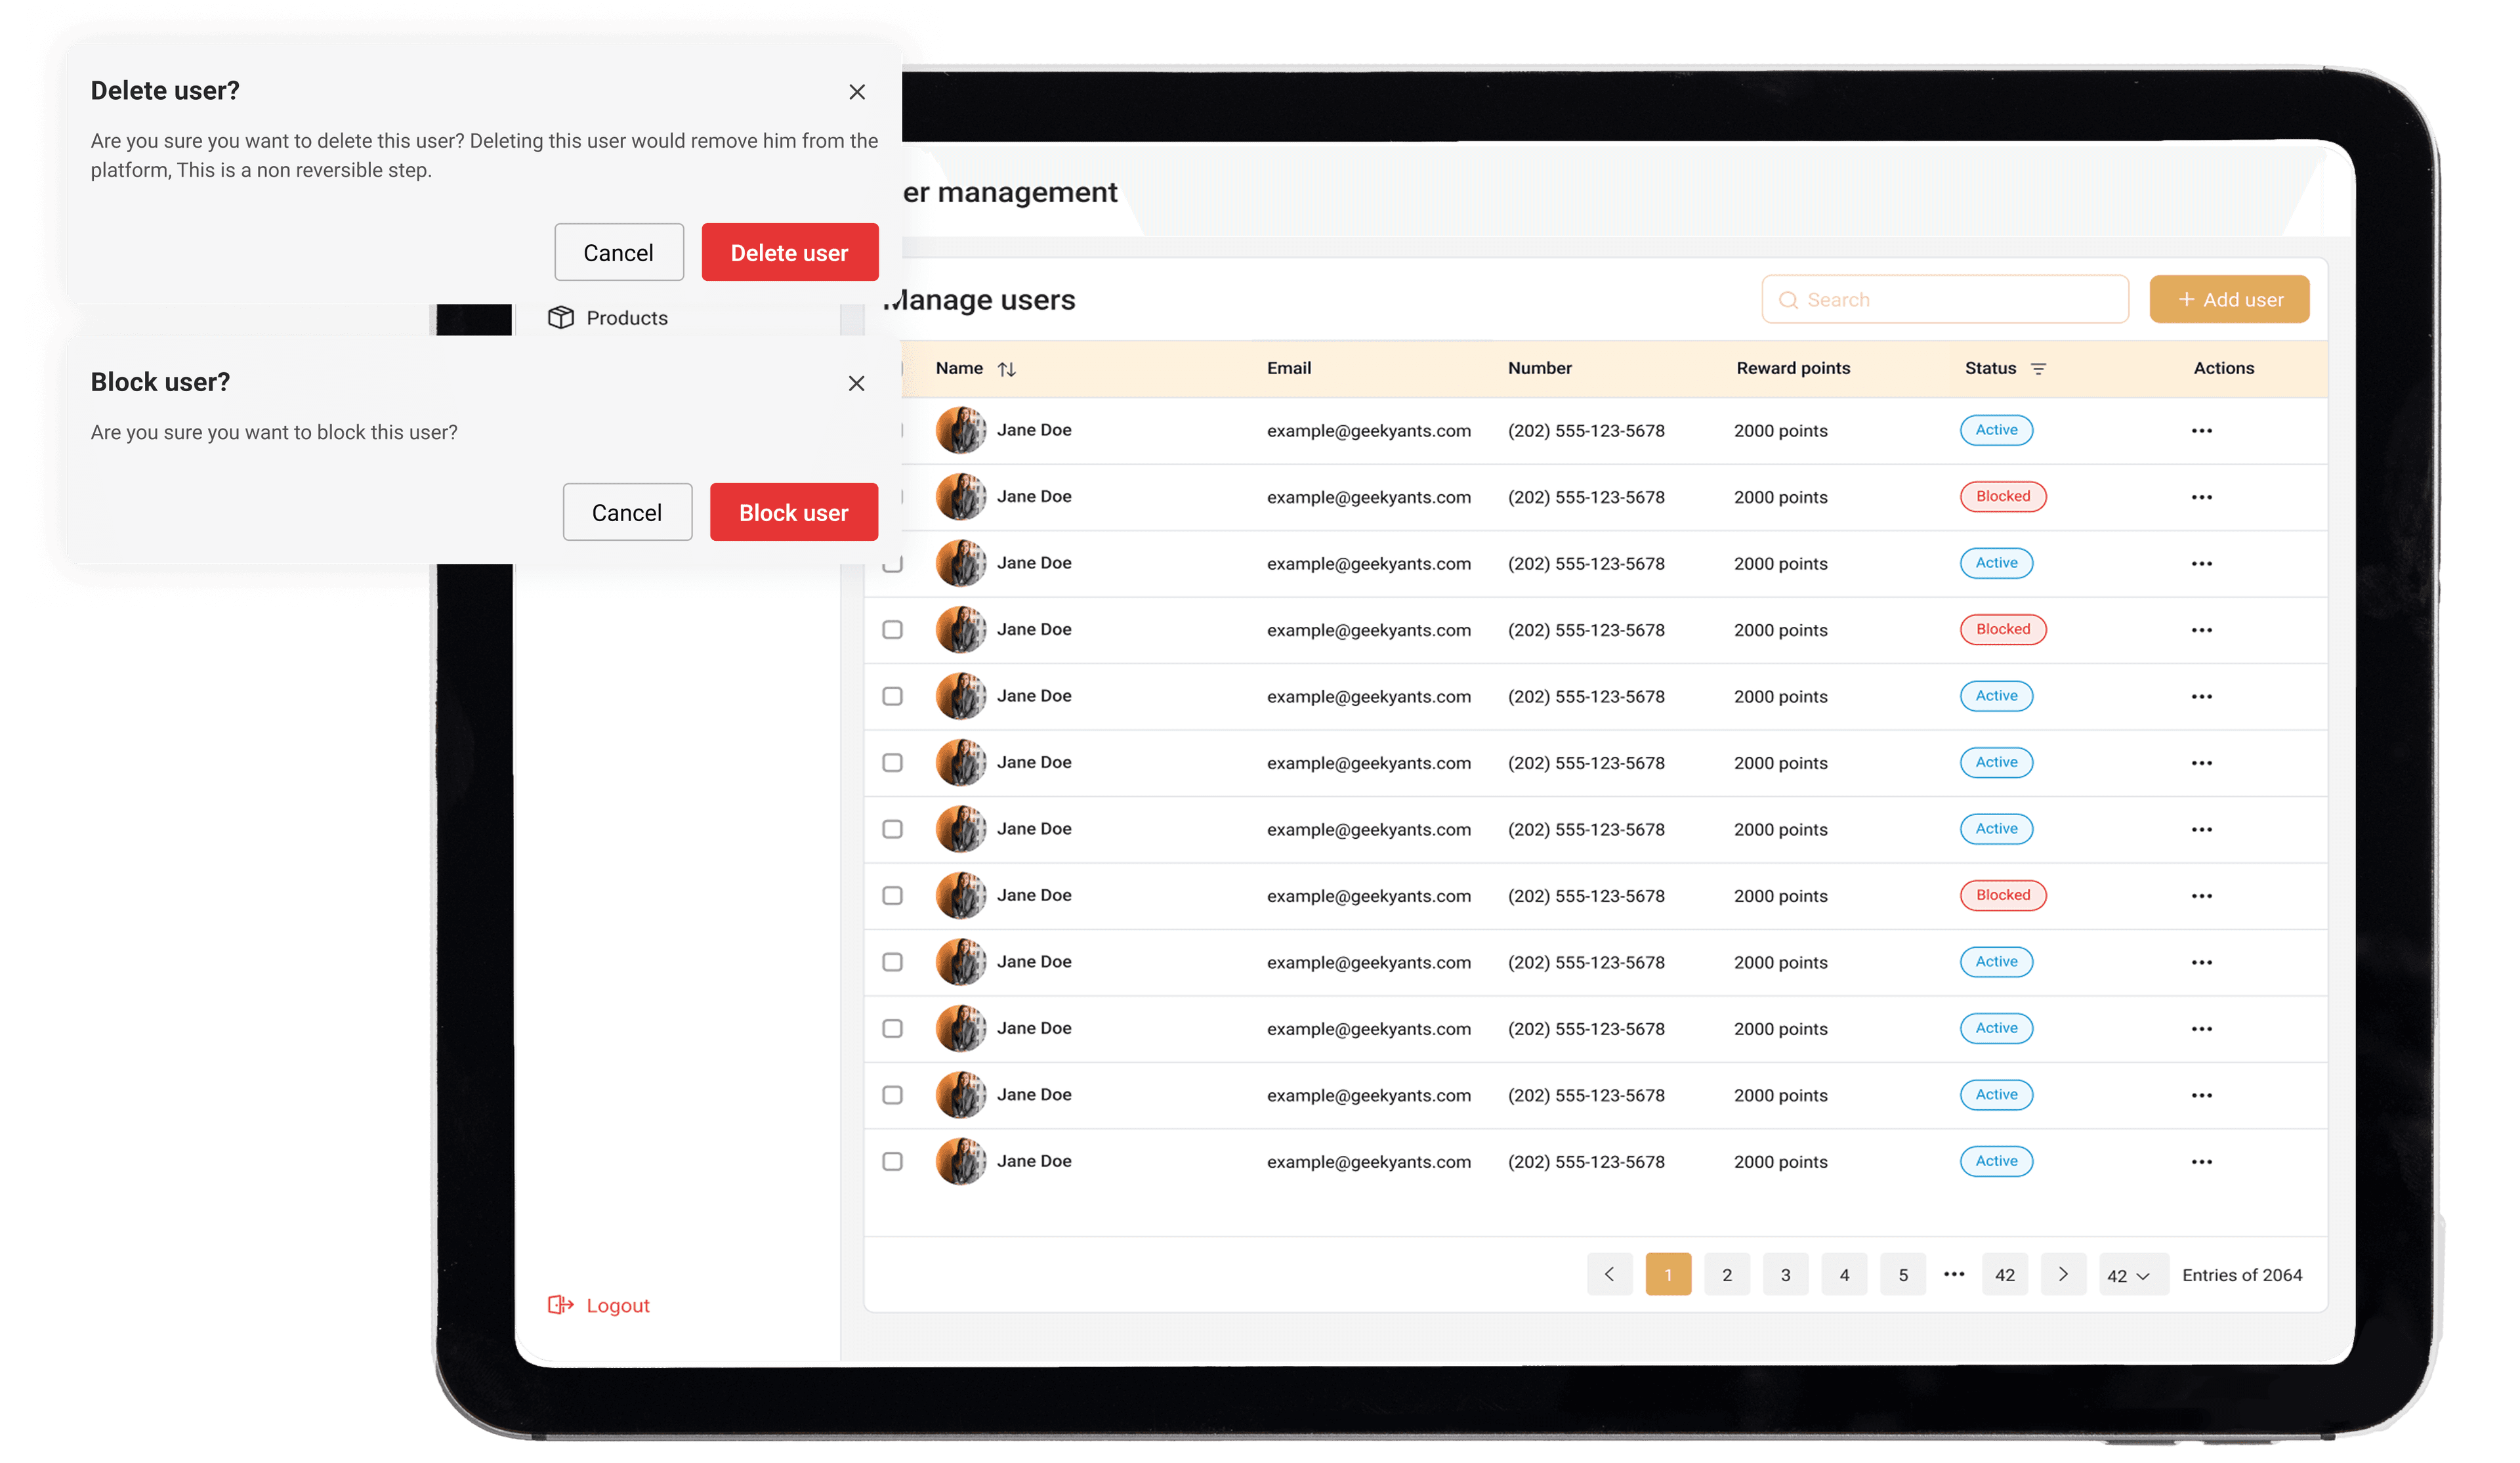2520x1463 pixels.
Task: Click phone number in last row
Action: tap(1586, 1162)
